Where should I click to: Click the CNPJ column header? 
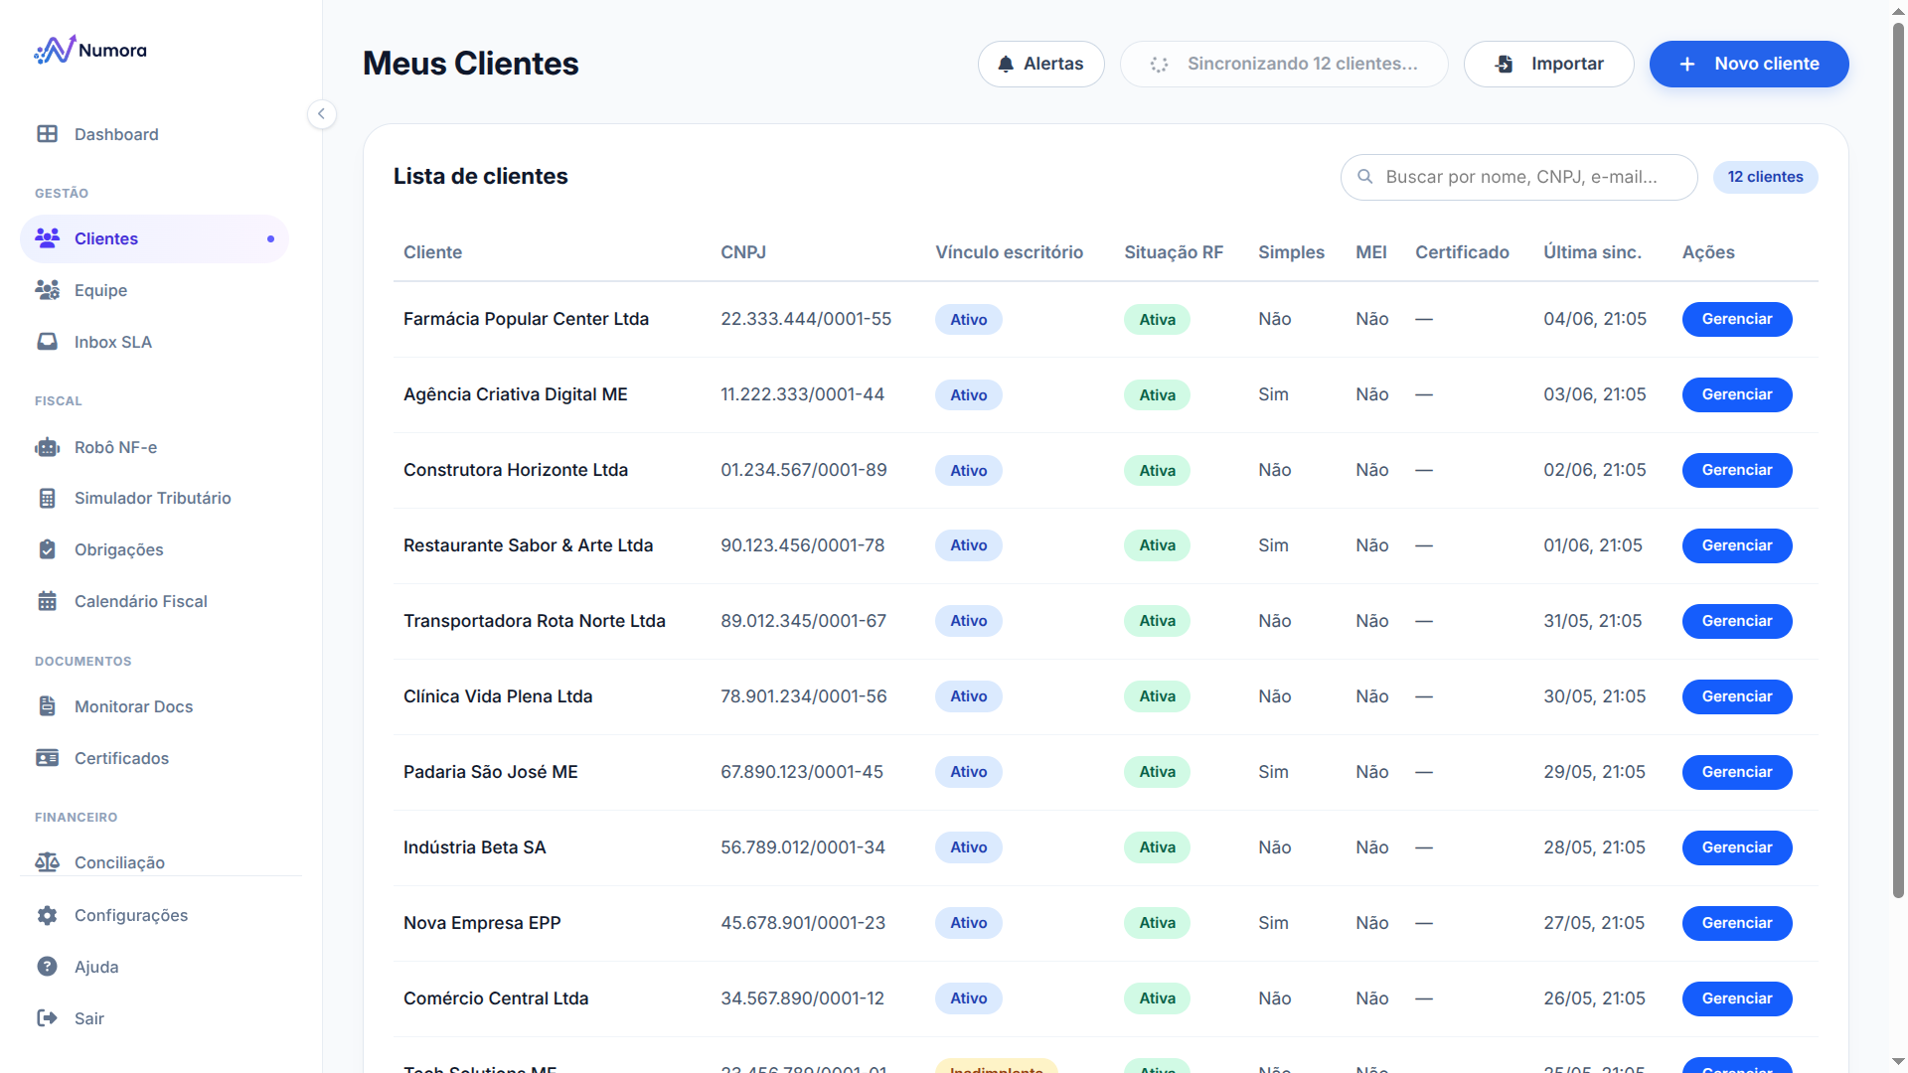pos(742,252)
